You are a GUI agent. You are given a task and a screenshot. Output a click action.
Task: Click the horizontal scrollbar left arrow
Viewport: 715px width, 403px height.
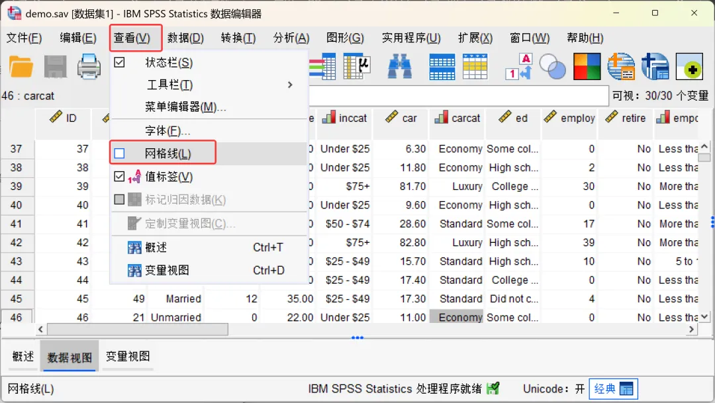point(40,329)
